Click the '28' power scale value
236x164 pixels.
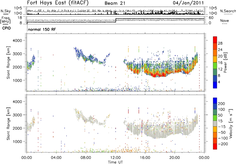pyautogui.click(x=220, y=43)
